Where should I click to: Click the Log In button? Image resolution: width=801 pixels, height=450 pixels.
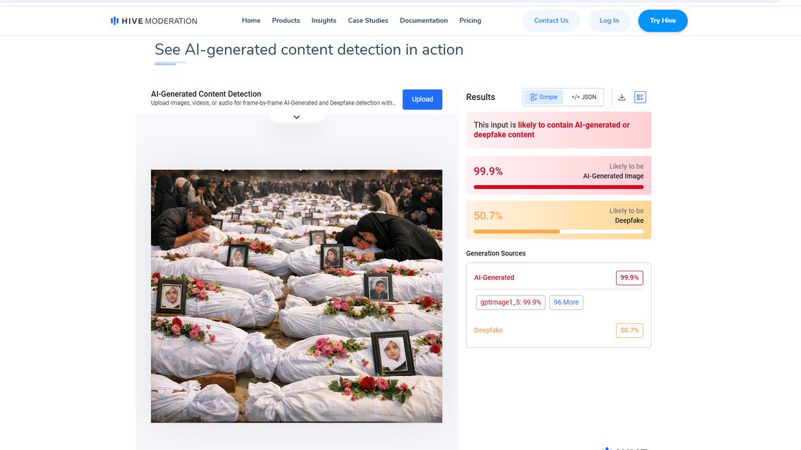[x=609, y=21]
